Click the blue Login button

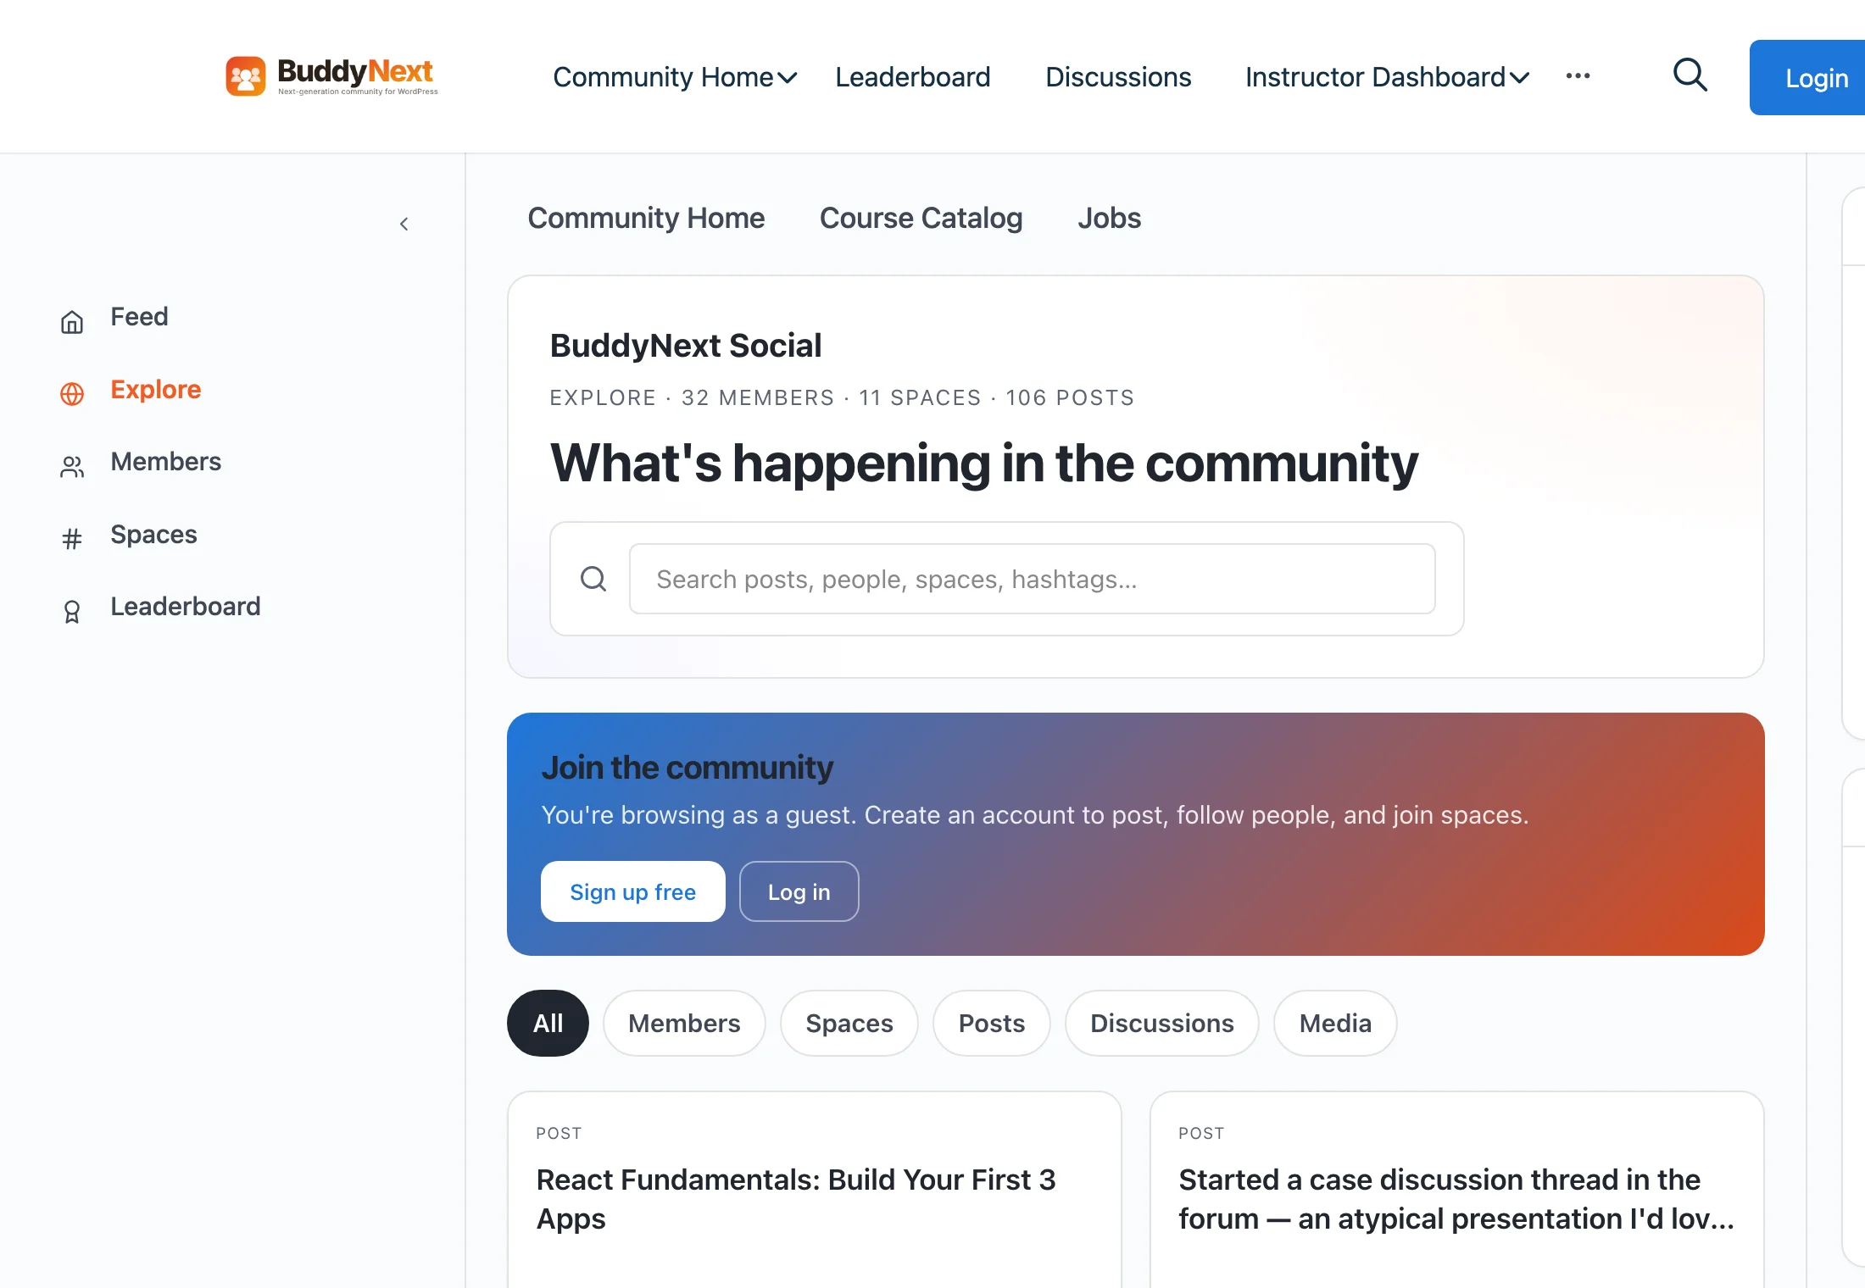pyautogui.click(x=1807, y=77)
